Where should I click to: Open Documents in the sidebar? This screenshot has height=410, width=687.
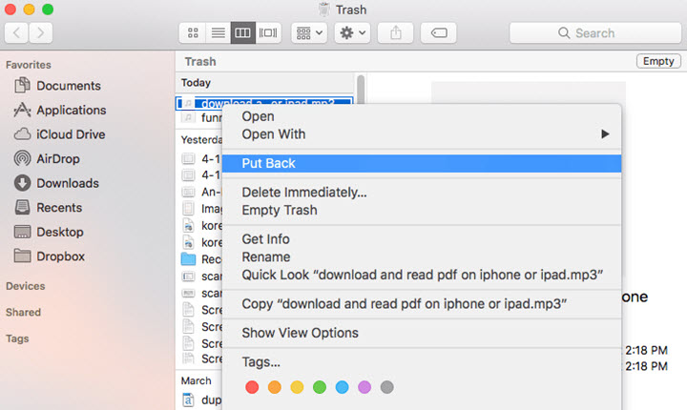[x=57, y=86]
